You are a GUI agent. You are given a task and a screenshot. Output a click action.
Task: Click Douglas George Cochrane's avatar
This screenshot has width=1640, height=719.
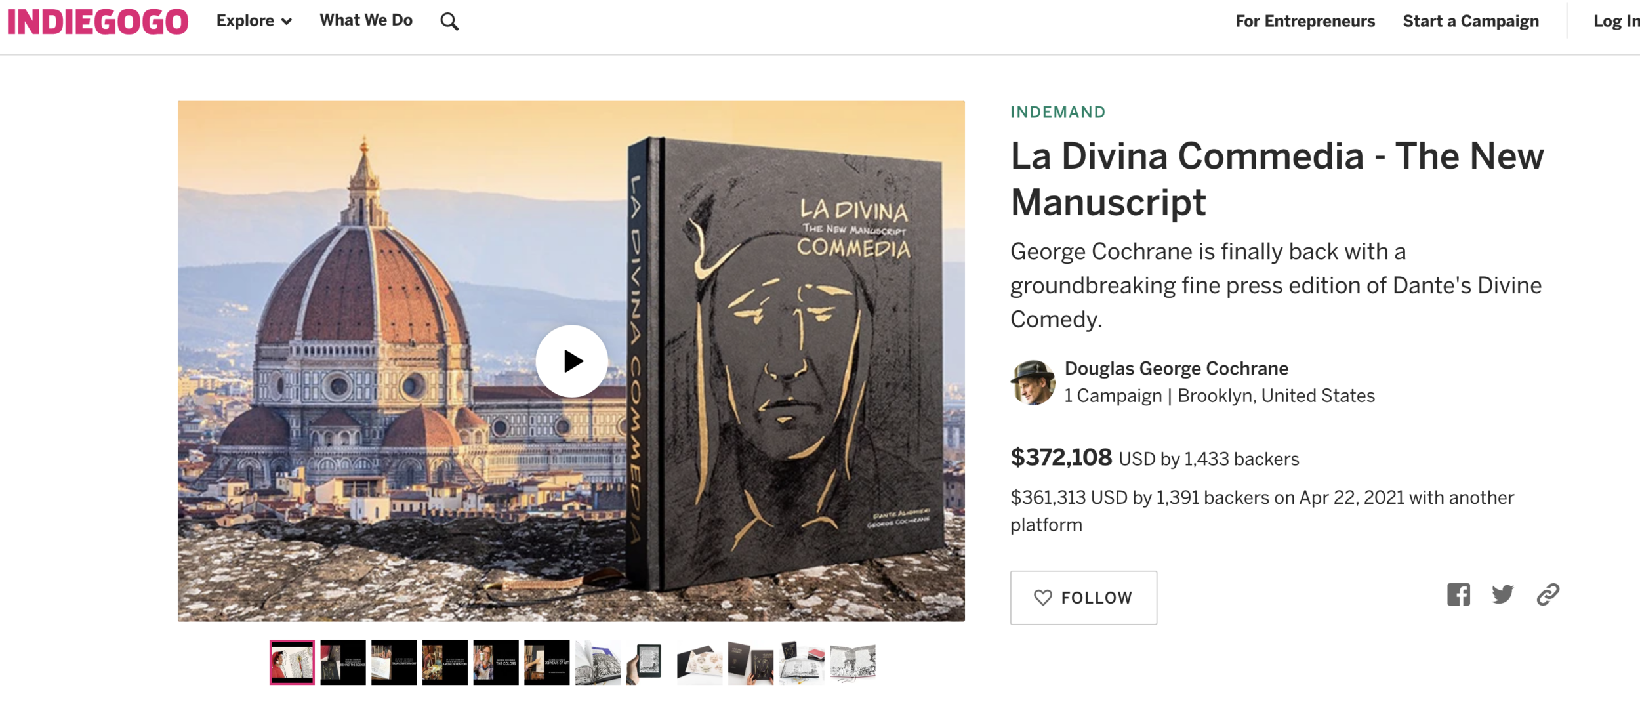1033,382
